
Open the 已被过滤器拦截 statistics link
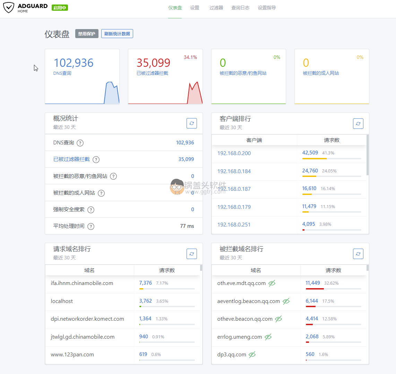[x=72, y=159]
